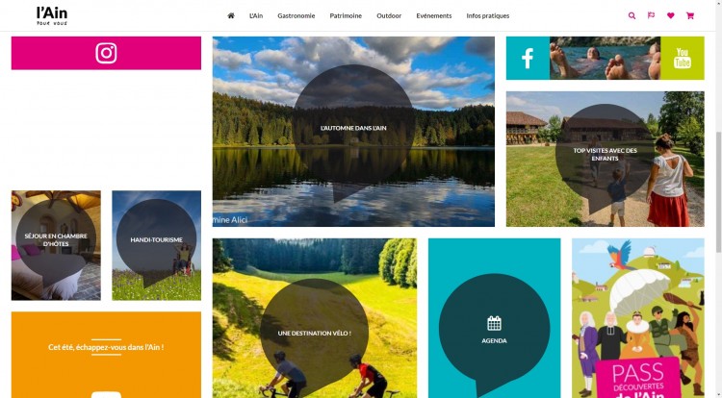Screen dimensions: 722x398
Task: Open the shopping cart icon
Action: (690, 15)
